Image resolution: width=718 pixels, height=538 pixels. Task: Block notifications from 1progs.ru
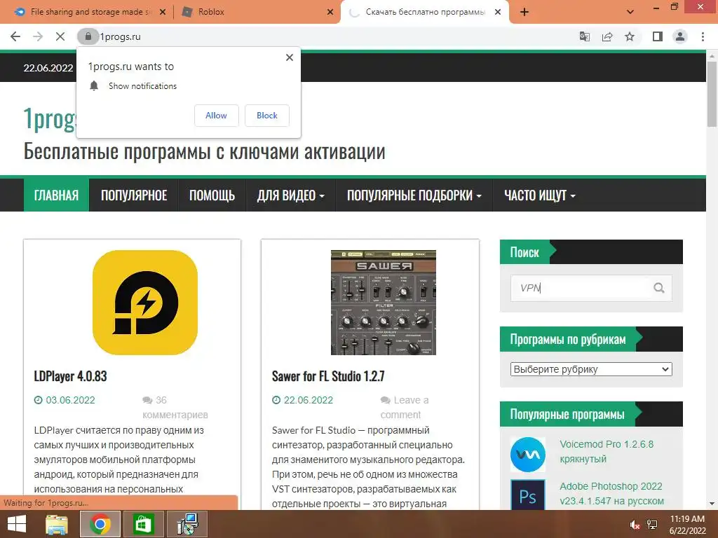tap(267, 116)
